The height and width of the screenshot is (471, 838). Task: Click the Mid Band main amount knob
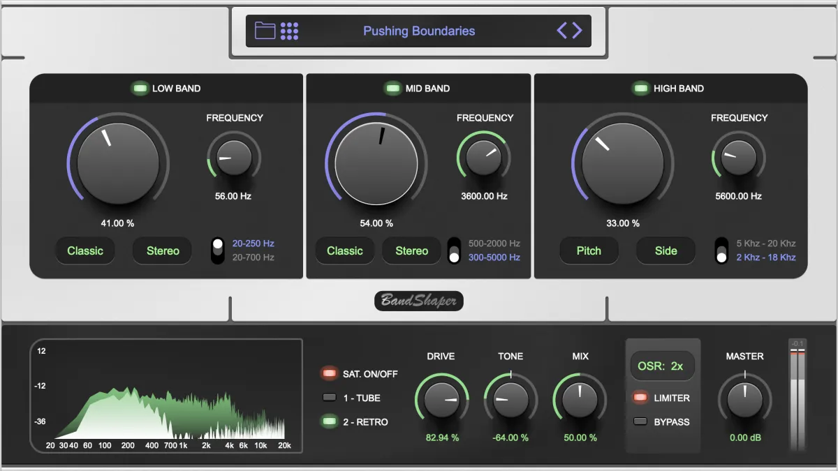pyautogui.click(x=376, y=163)
